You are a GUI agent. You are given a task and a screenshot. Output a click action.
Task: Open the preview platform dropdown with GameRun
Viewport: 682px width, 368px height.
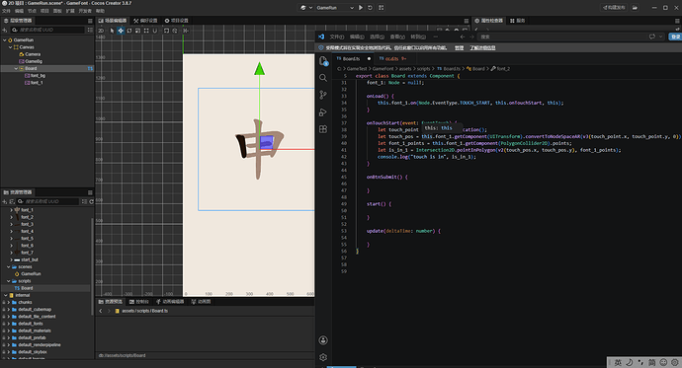click(335, 7)
